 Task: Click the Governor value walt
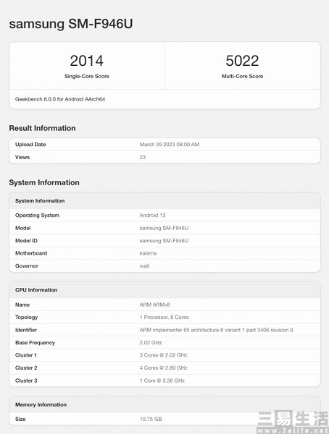(x=144, y=266)
